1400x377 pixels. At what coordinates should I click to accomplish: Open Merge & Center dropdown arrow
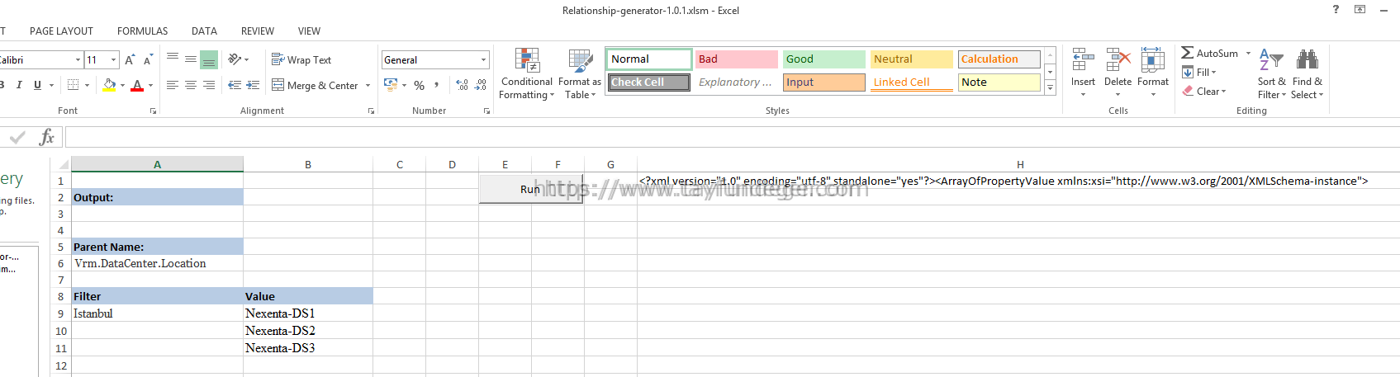(368, 85)
